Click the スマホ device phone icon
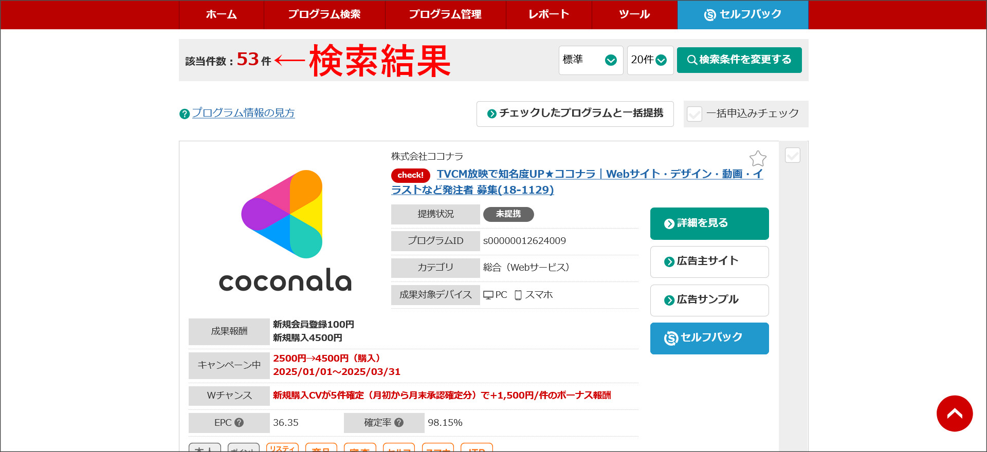 click(518, 295)
